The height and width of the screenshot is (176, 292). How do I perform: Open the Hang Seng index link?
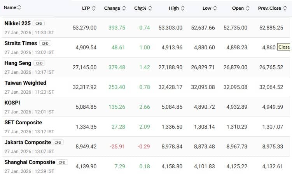(x=18, y=63)
